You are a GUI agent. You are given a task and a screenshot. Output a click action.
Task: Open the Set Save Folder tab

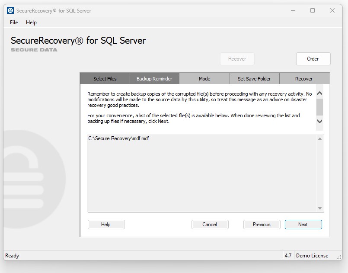(254, 79)
